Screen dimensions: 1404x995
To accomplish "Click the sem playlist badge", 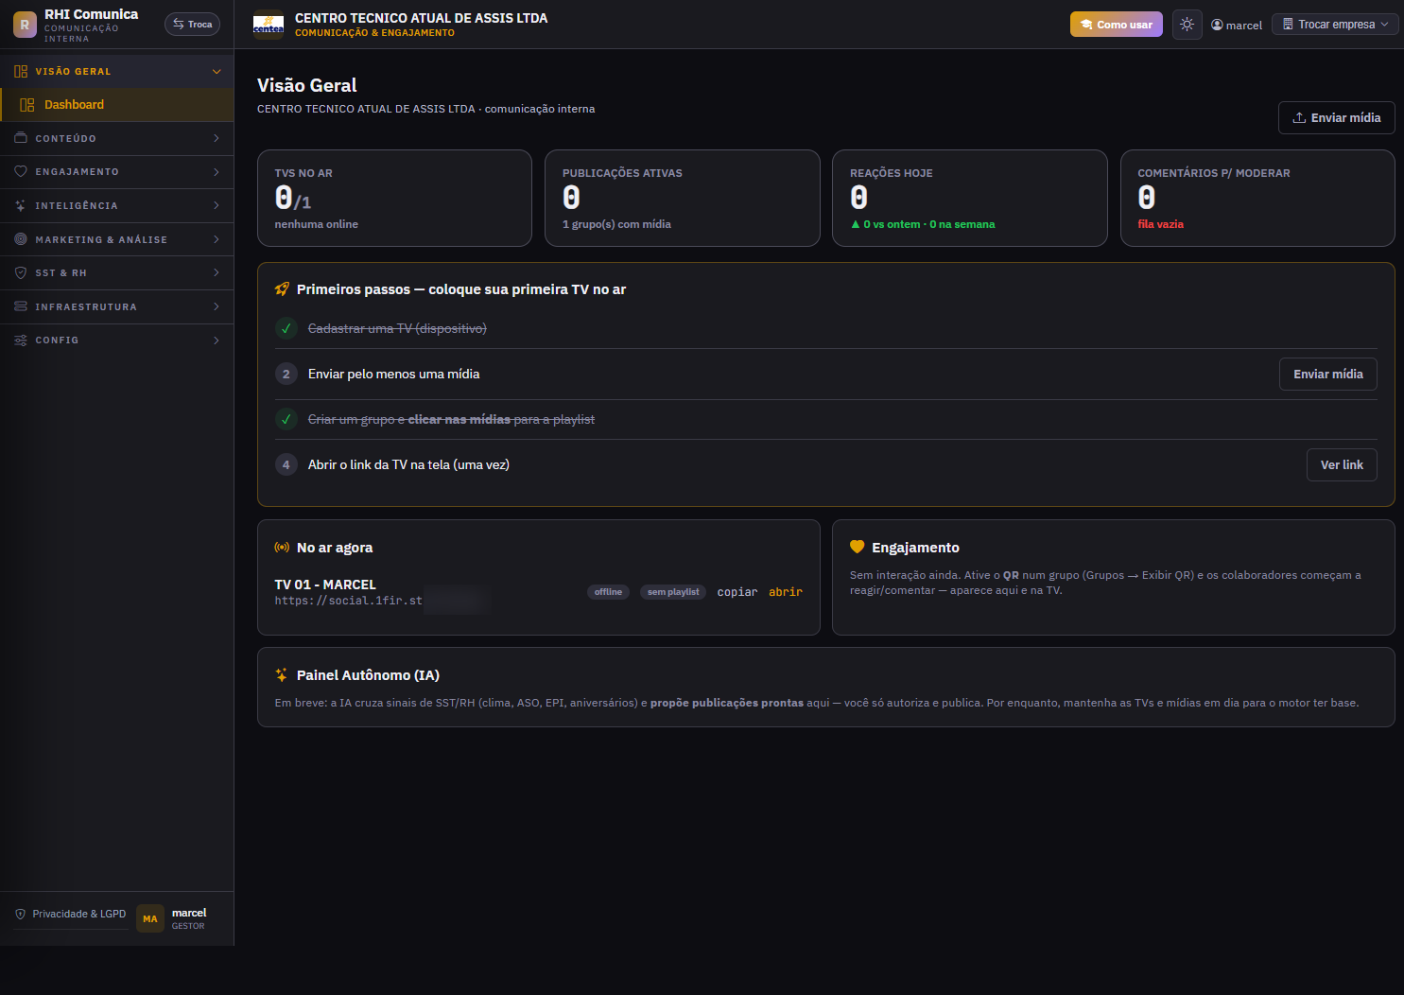I will click(x=673, y=592).
